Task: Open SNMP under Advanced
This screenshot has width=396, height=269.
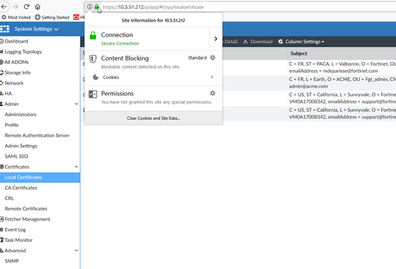Action: point(12,261)
